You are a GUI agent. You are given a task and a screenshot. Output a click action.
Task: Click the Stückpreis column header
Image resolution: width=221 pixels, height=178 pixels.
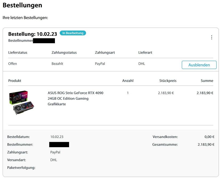tap(168, 81)
